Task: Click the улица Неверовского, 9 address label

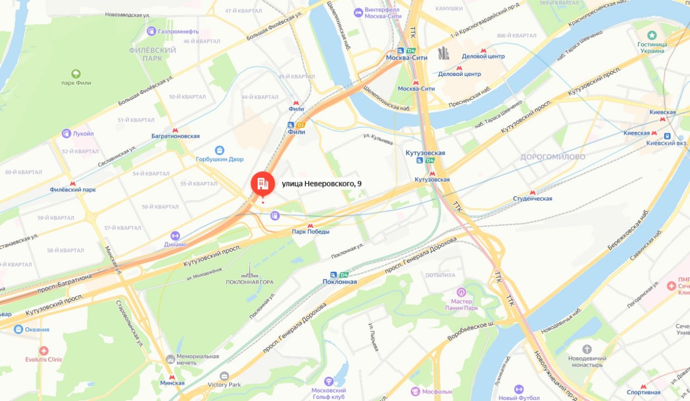Action: (x=322, y=184)
